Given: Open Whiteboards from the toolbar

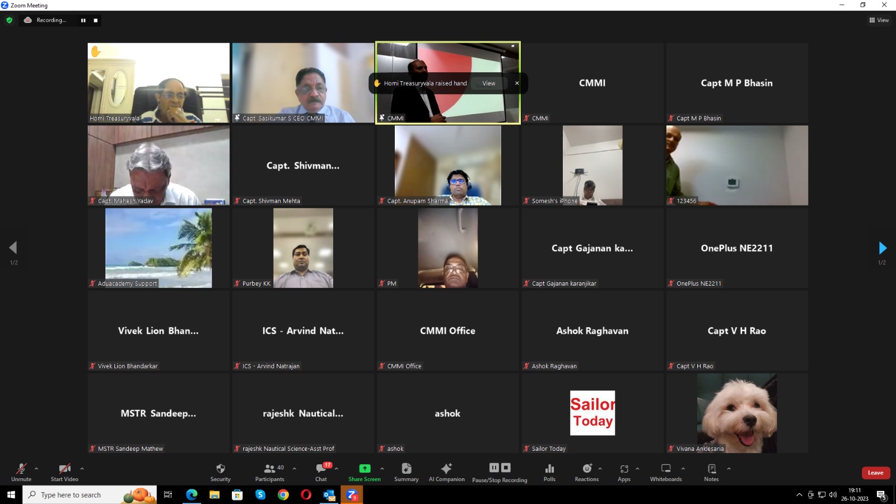Looking at the screenshot, I should (666, 469).
